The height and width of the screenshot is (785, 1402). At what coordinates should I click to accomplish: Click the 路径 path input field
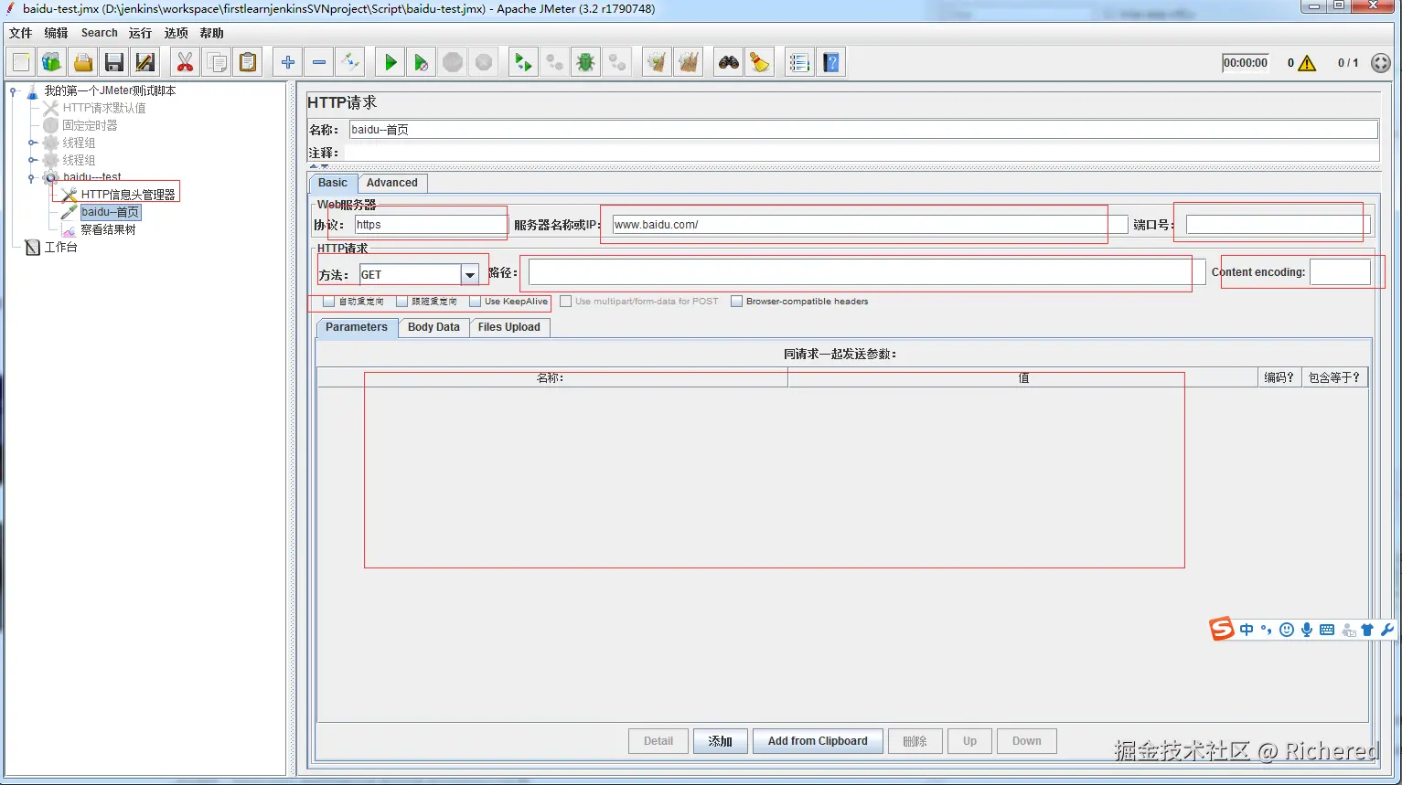tap(866, 272)
